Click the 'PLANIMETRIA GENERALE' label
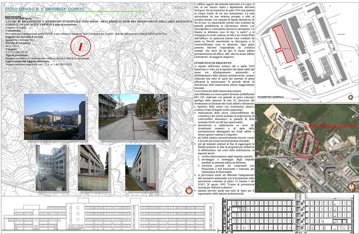This screenshot has width=359, height=234. [270, 97]
